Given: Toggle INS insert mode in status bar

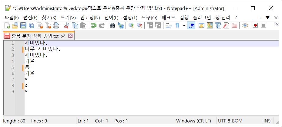Looking at the screenshot, I should [267, 121].
